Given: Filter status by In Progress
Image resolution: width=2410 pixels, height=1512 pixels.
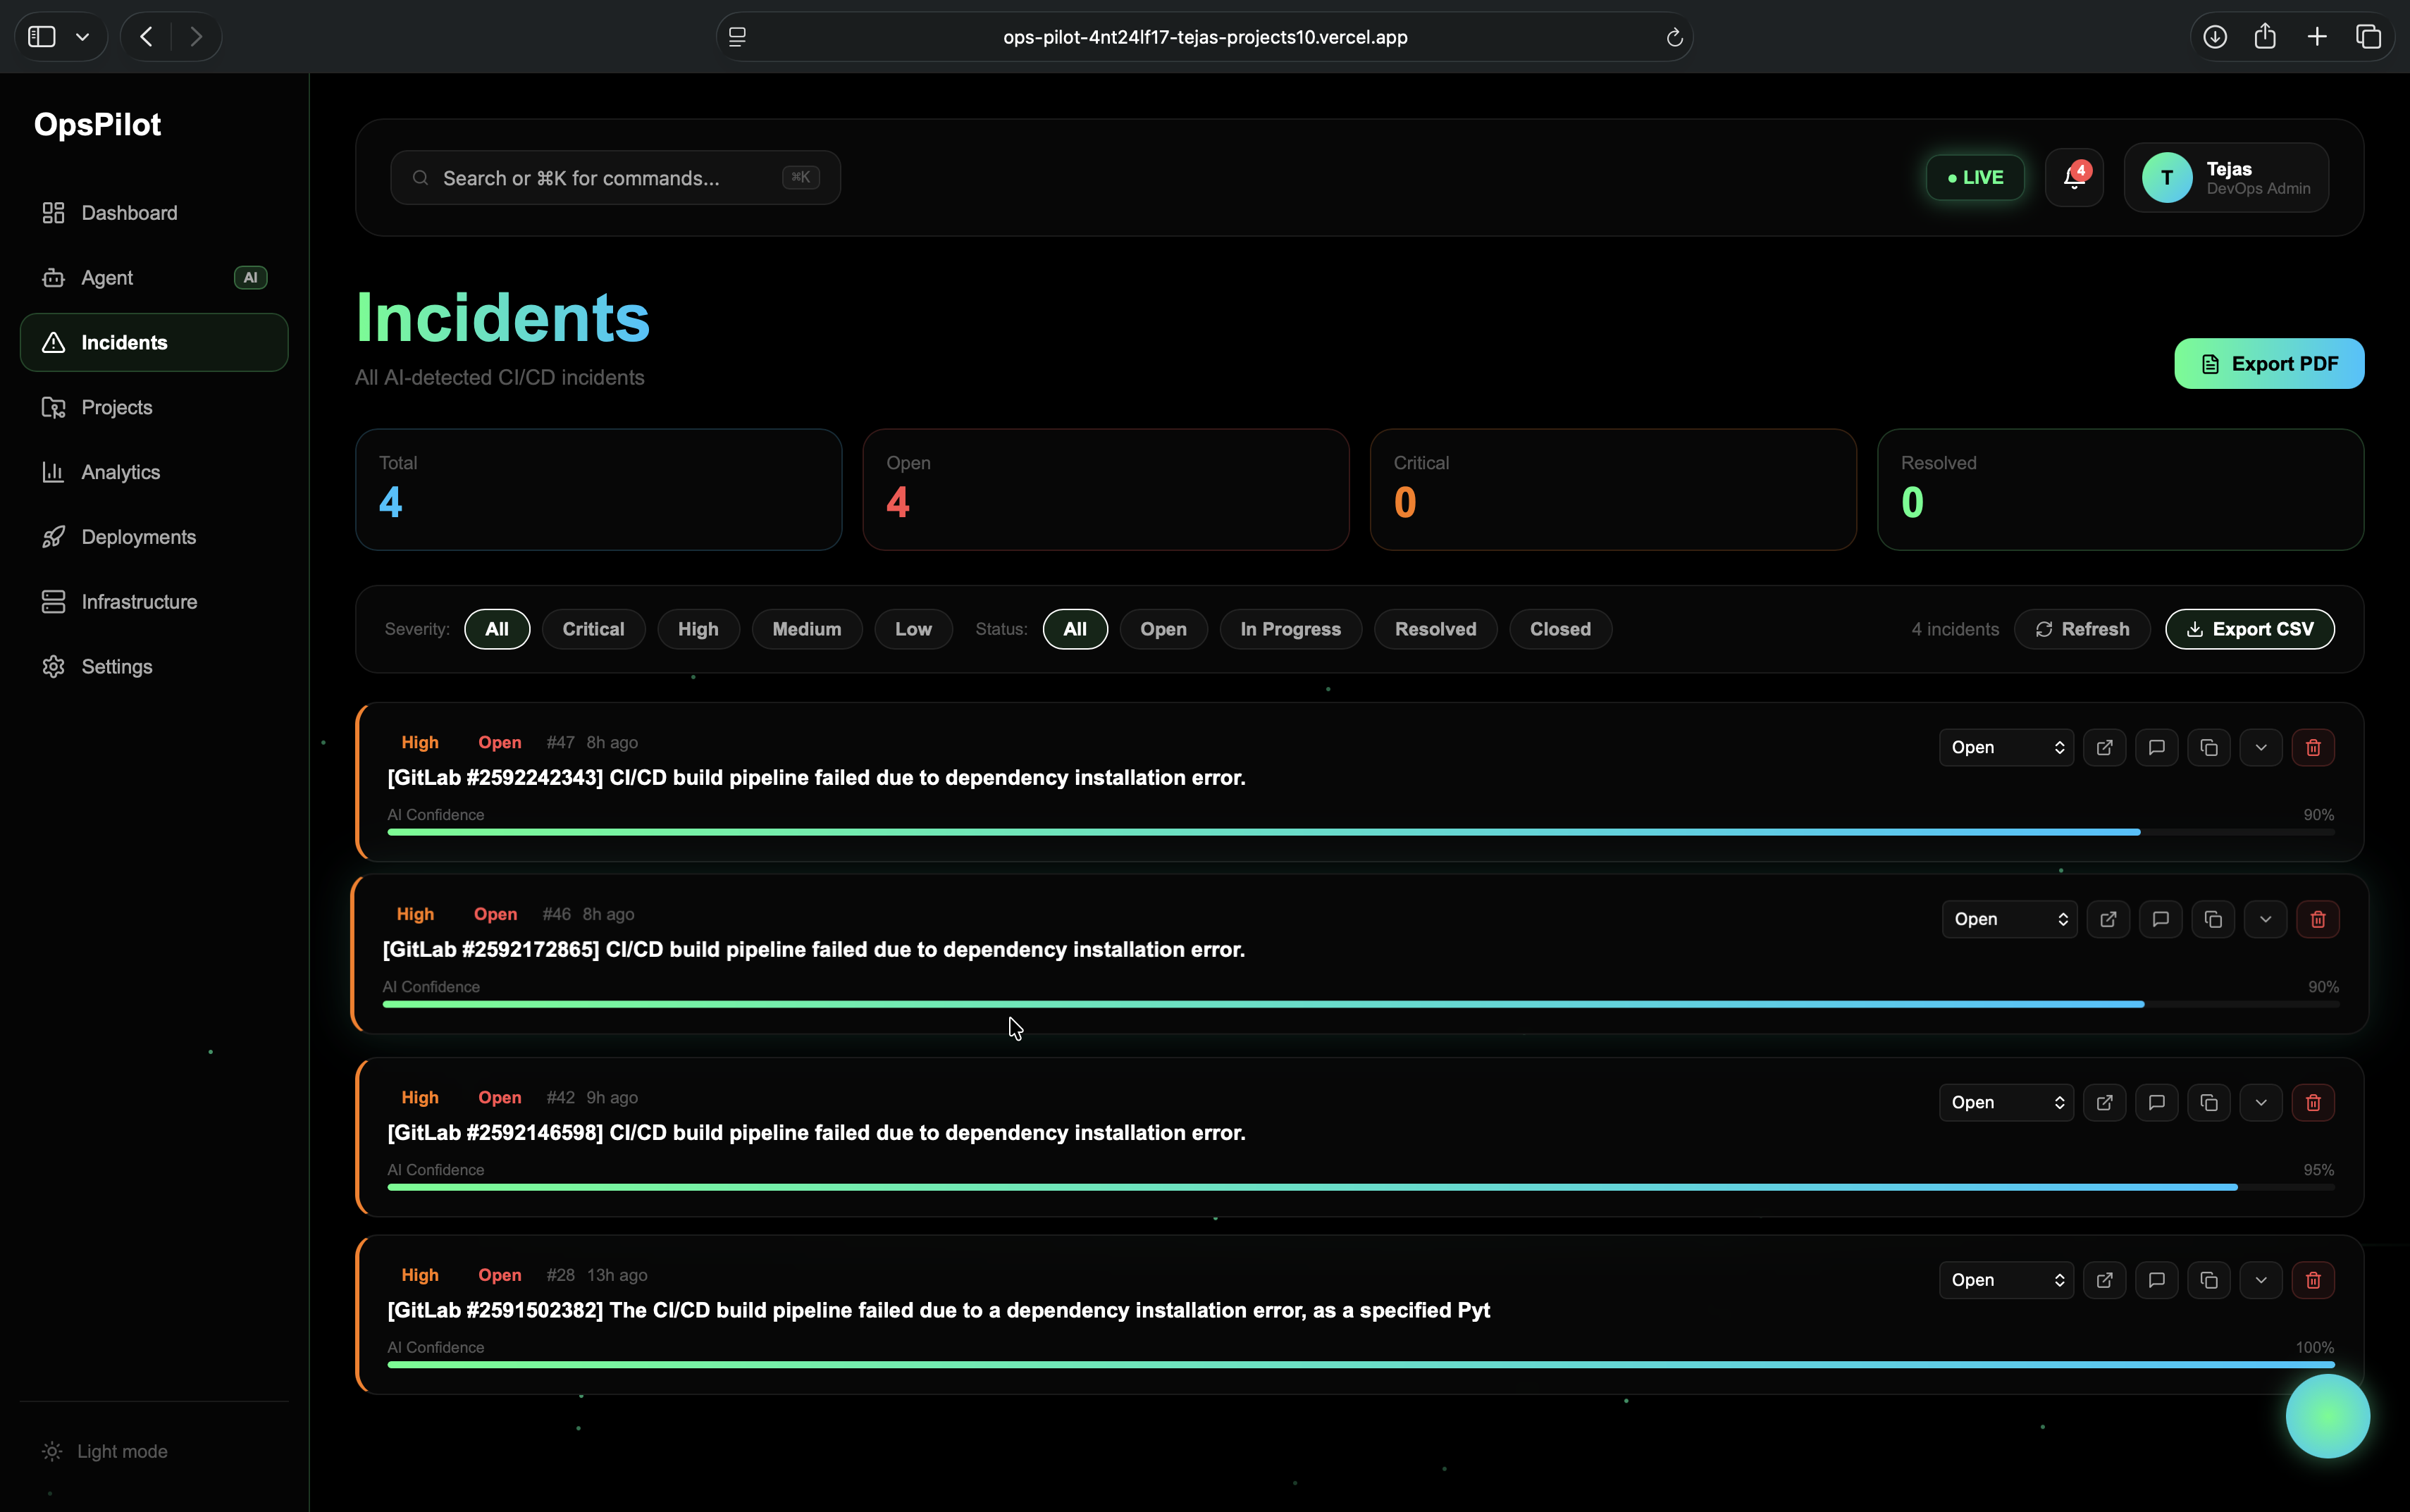Looking at the screenshot, I should 1290,629.
